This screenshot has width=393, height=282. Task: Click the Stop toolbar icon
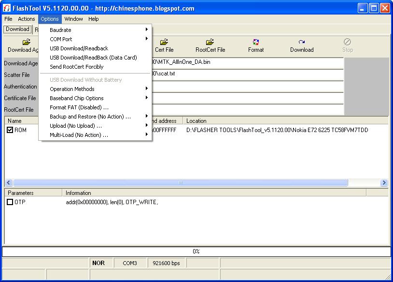tap(348, 42)
